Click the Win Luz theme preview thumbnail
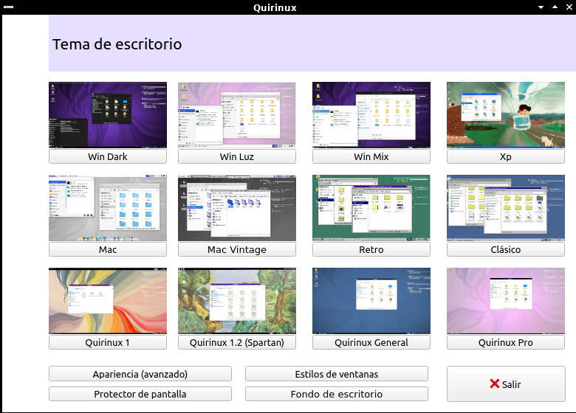Screen dimensions: 576x413 pyautogui.click(x=237, y=115)
